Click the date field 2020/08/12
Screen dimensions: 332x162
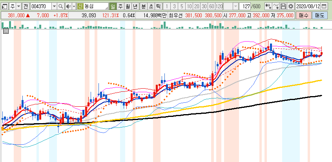coord(308,6)
